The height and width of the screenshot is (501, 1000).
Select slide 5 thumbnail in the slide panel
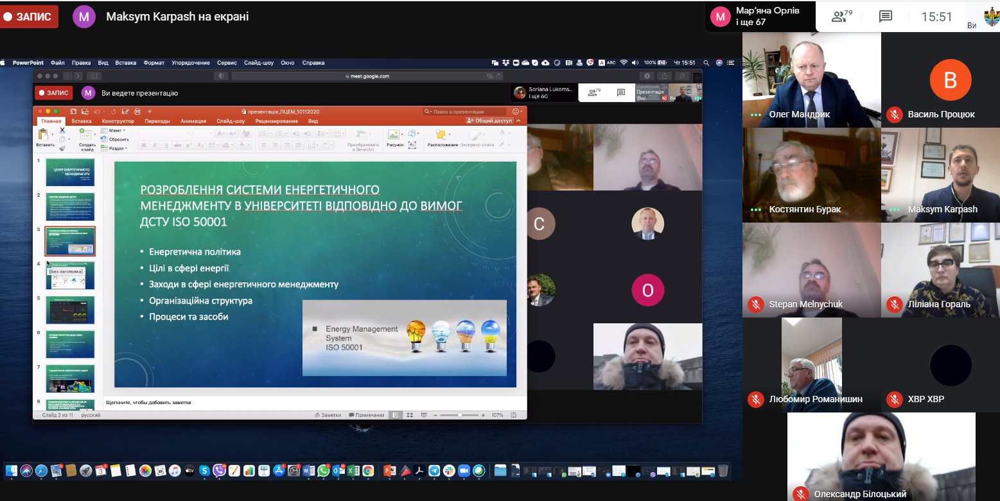(70, 310)
